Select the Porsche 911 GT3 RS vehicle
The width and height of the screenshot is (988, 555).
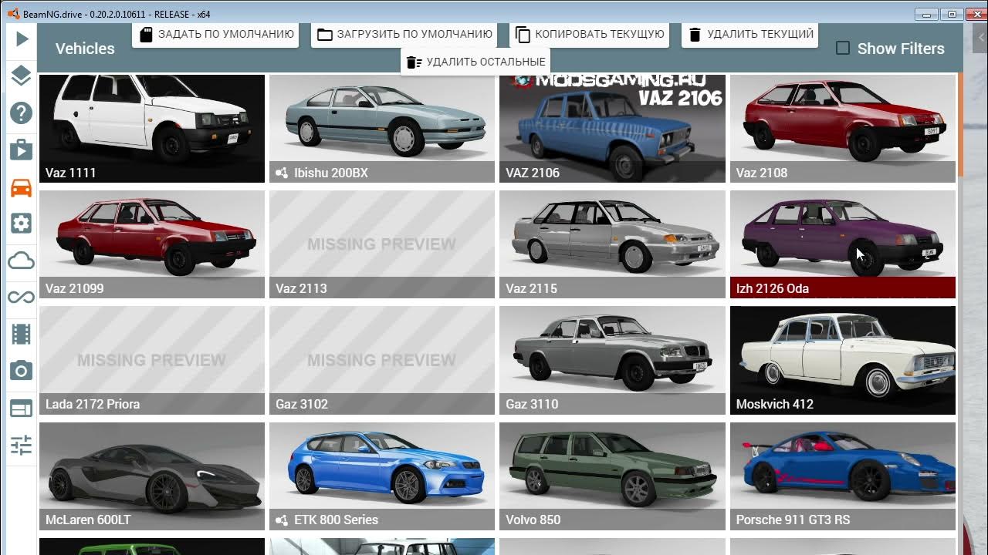tap(843, 476)
